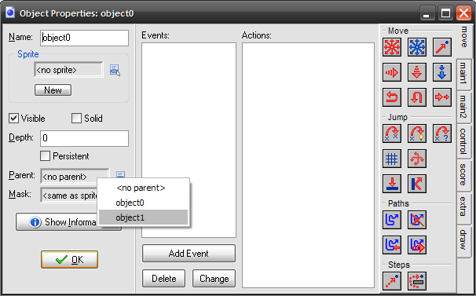
Task: Select the Move Fixed action icon
Action: coord(392,47)
